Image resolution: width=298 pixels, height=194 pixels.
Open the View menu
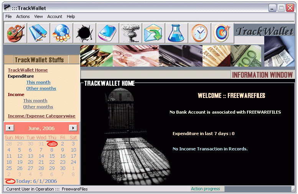tap(38, 16)
